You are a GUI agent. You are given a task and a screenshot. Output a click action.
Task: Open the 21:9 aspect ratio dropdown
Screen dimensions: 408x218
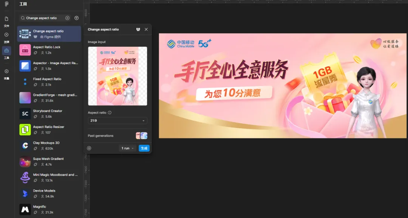[117, 121]
